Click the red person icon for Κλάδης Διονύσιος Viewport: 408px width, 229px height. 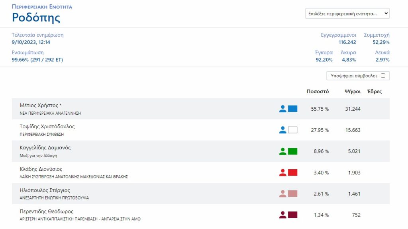click(282, 172)
